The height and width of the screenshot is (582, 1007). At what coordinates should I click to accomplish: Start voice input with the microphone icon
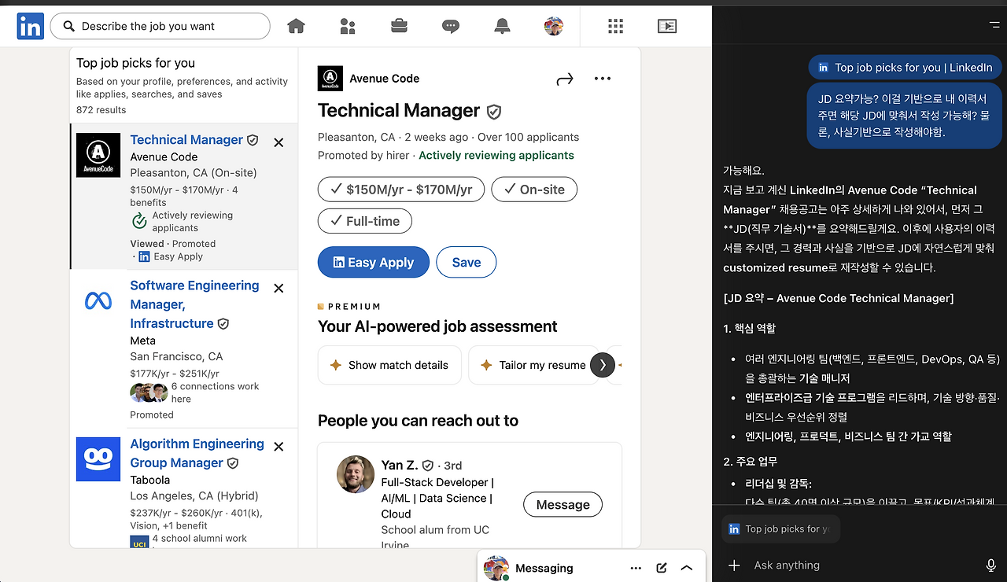(x=991, y=565)
